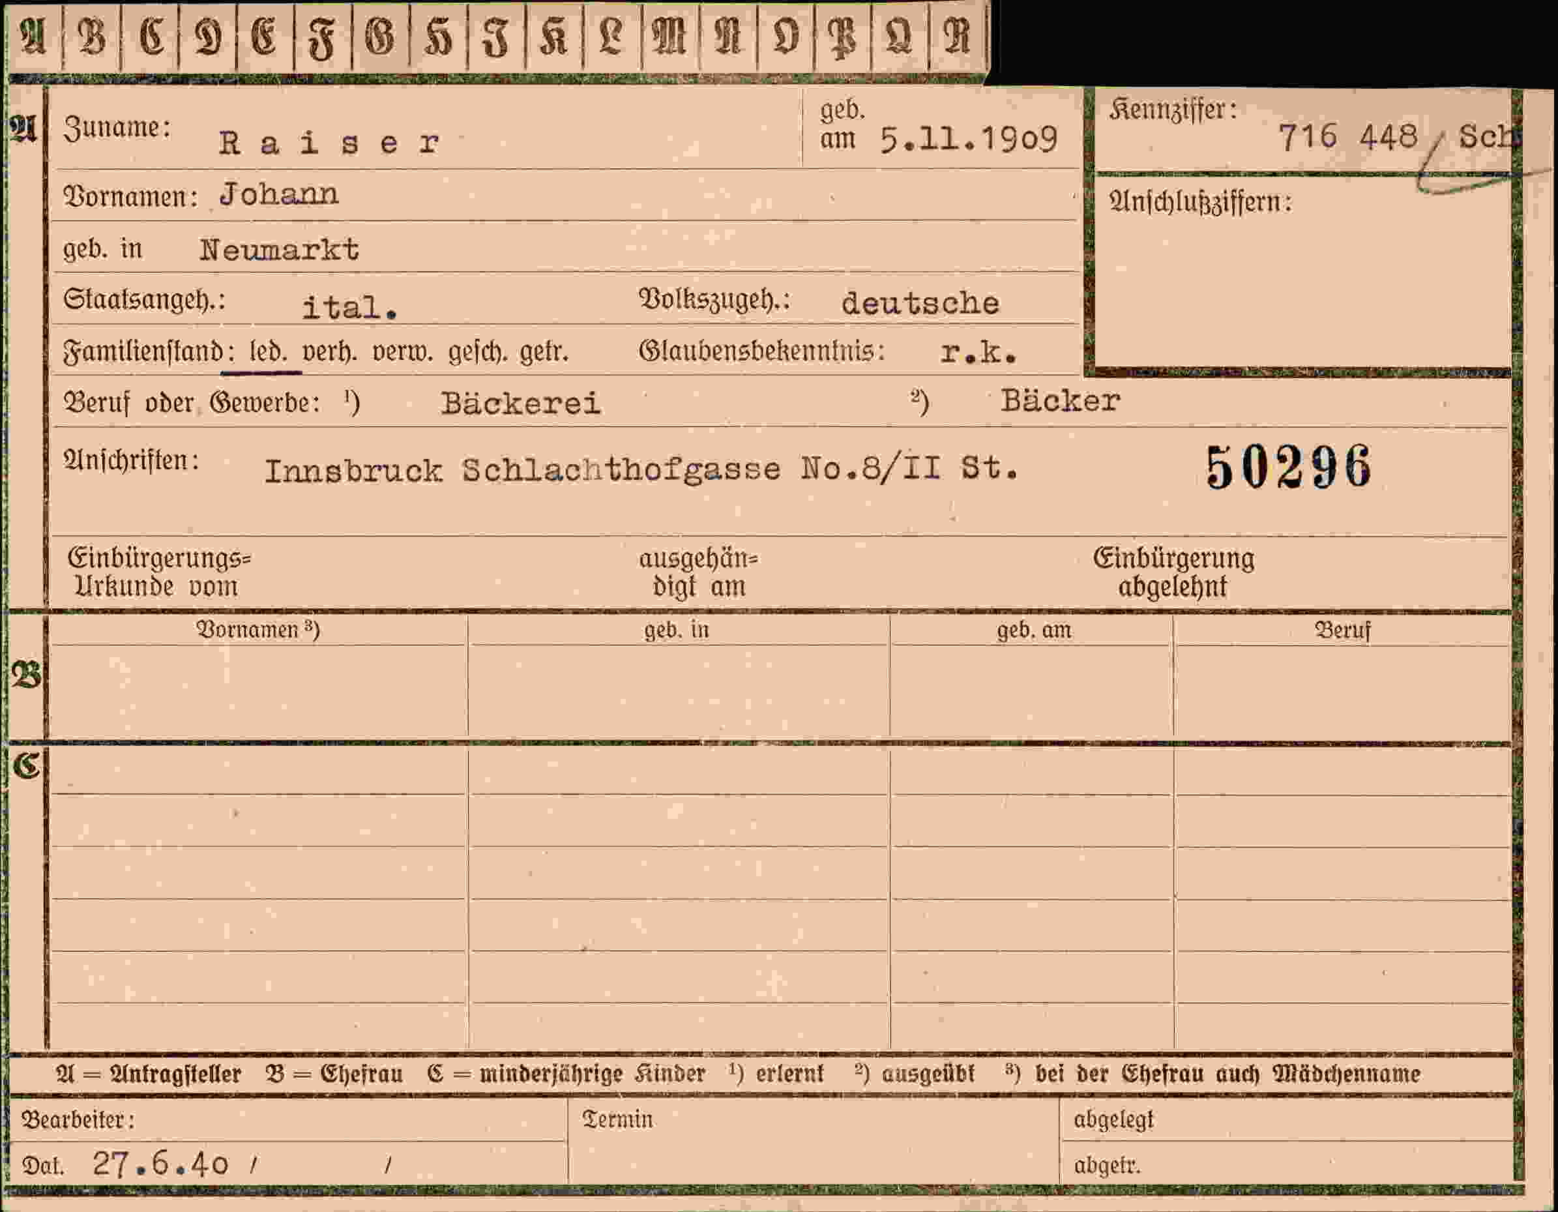Screen dimensions: 1558x1212
Task: Click the 'Vornamen:' label in section A
Action: click(130, 197)
